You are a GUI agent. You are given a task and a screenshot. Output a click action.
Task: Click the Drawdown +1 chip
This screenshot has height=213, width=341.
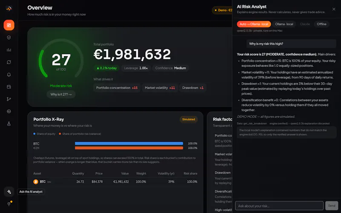(x=193, y=88)
